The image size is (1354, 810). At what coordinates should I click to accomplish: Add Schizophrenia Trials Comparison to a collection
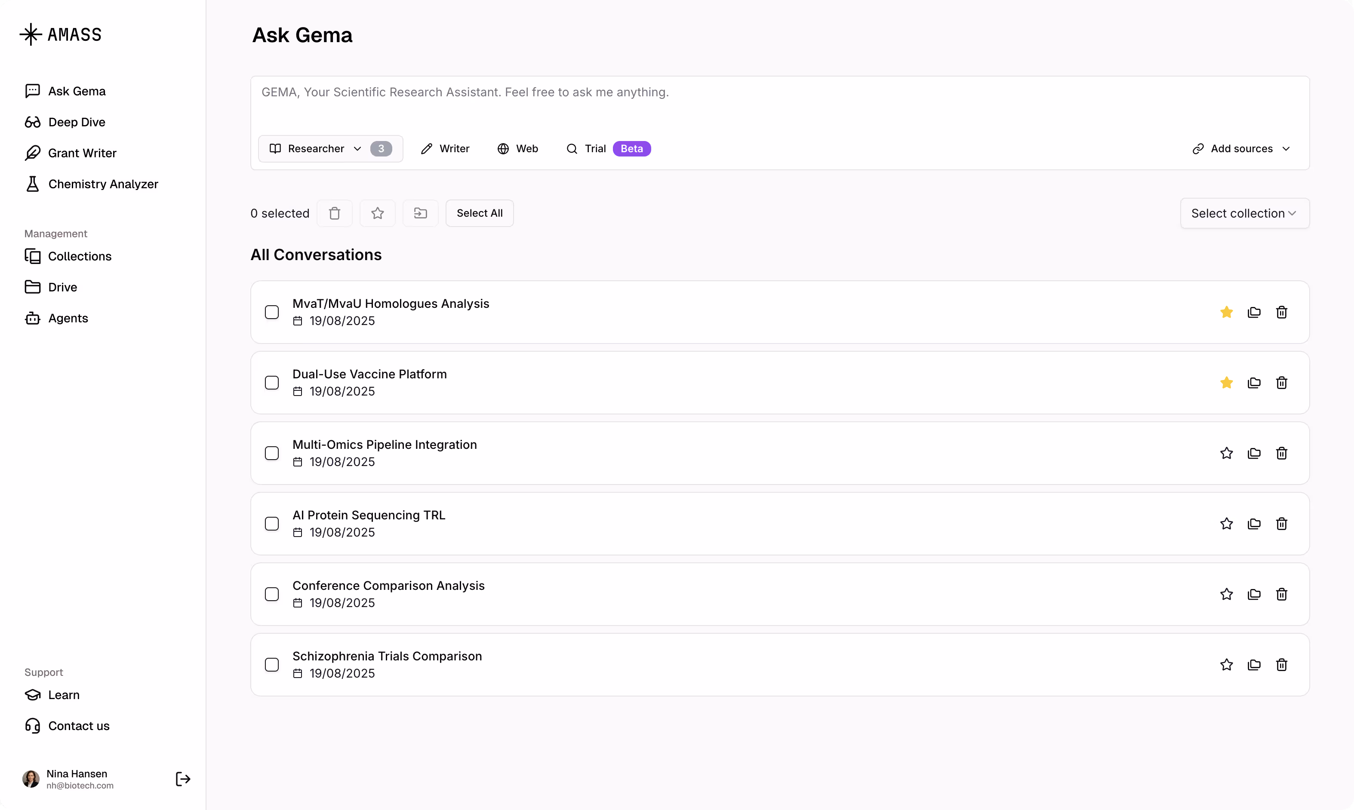[1254, 664]
